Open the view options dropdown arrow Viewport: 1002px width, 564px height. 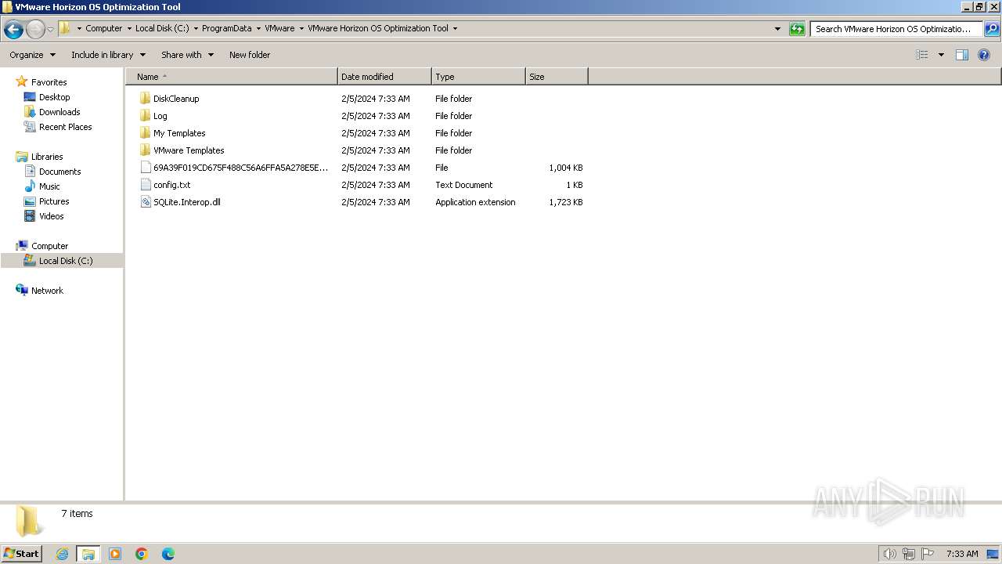click(x=941, y=55)
